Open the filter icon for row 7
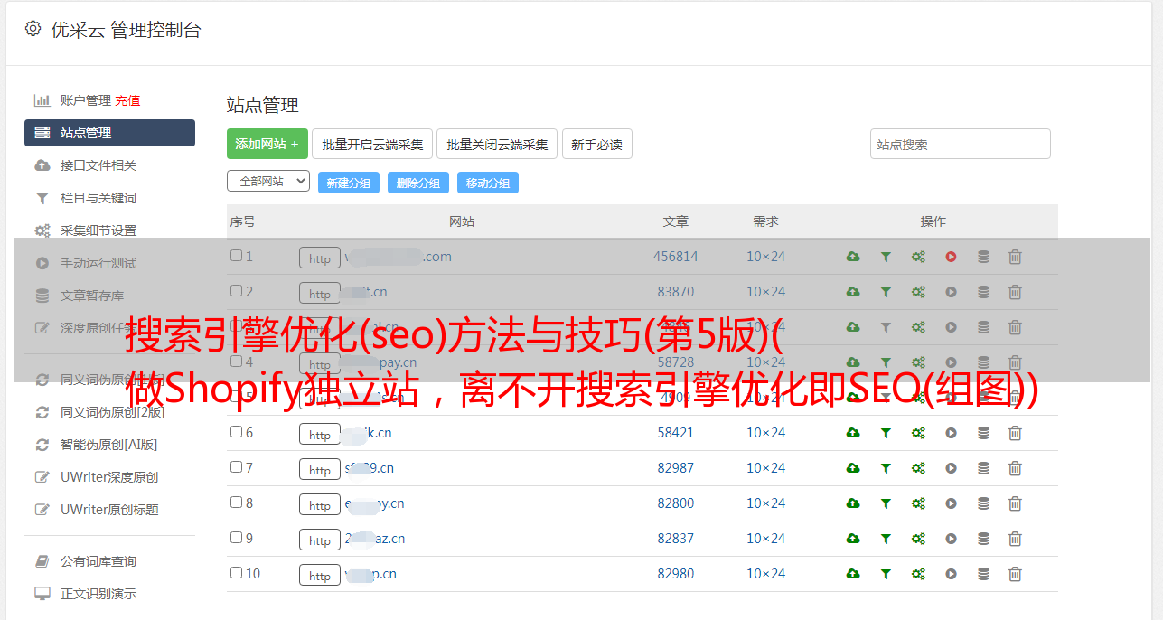1163x620 pixels. coord(886,468)
